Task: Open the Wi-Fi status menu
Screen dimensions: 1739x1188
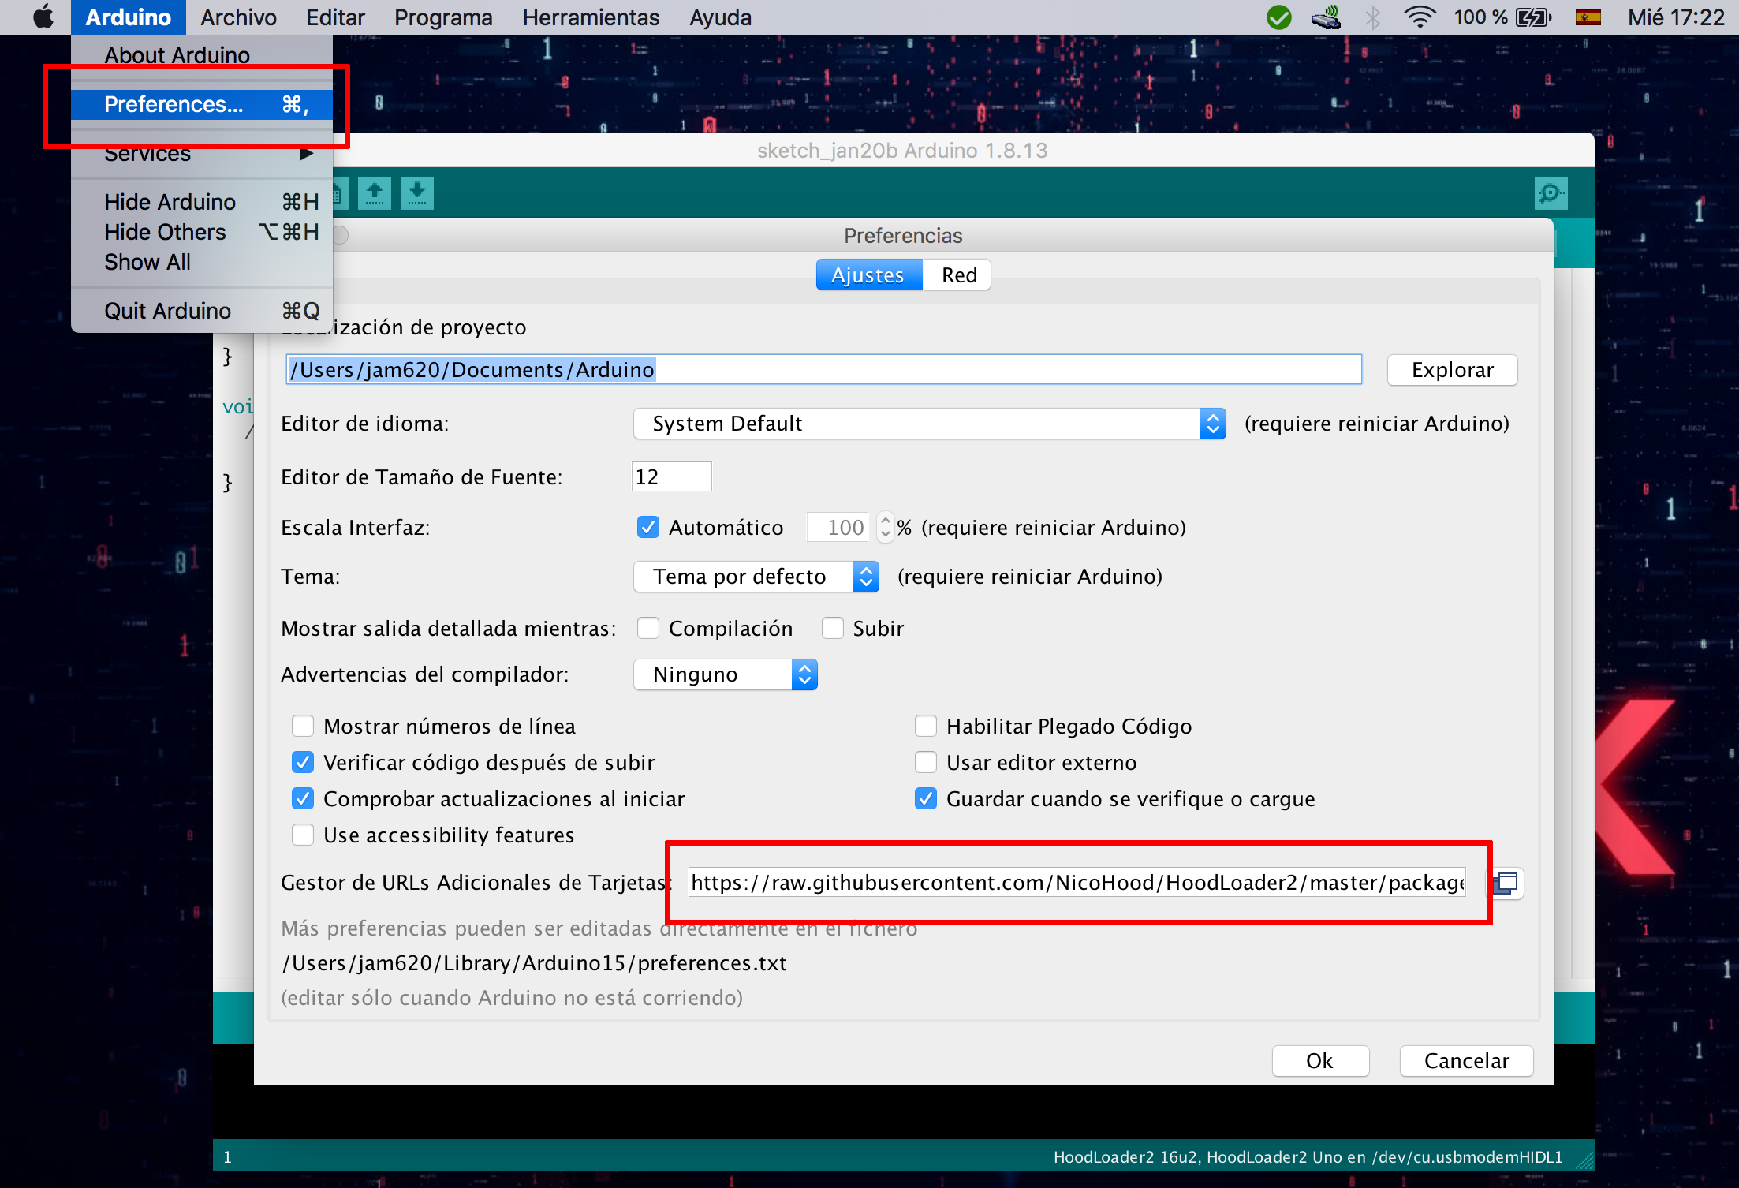Action: [x=1420, y=17]
